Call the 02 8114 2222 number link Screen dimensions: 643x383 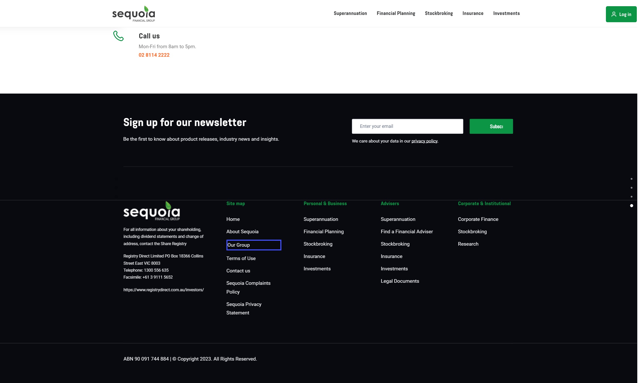click(154, 55)
